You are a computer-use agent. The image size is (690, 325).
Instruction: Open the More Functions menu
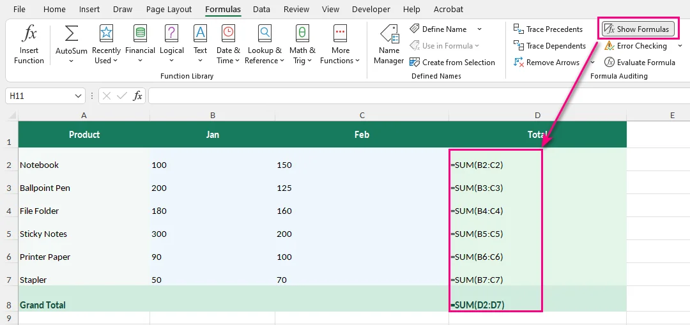(x=340, y=44)
